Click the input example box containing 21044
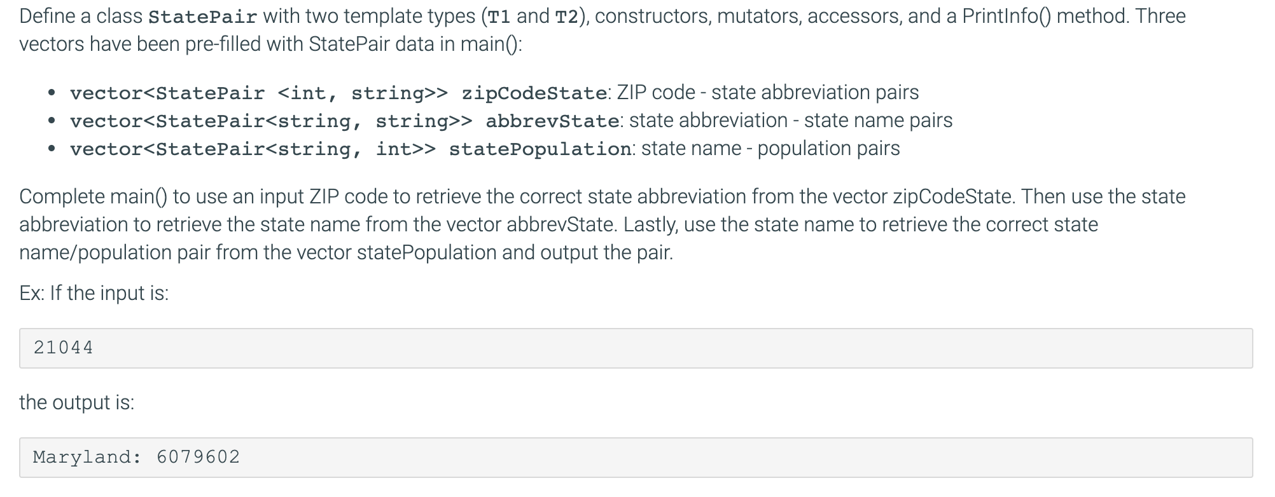This screenshot has width=1275, height=497. [636, 348]
